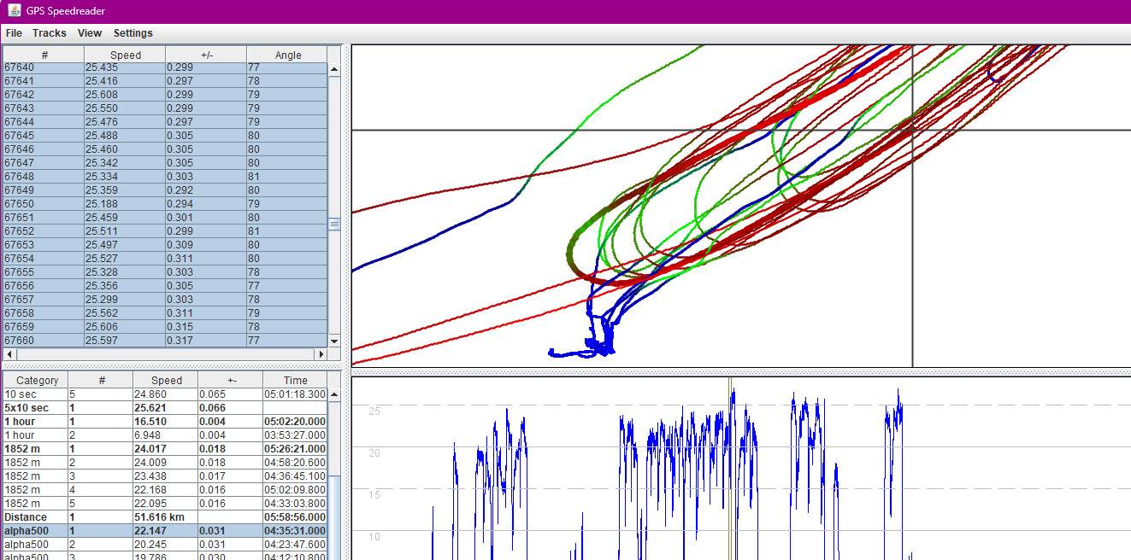Click the Java app icon in title bar
This screenshot has width=1131, height=560.
tap(14, 11)
